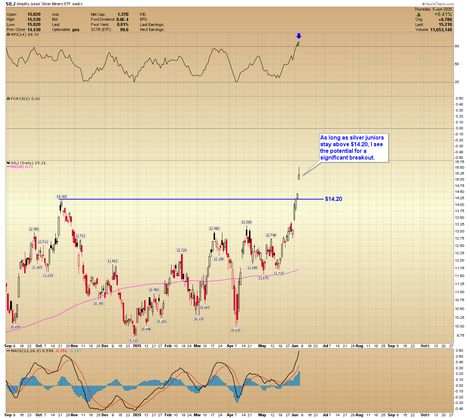
Task: Click the FORCE(0) 0.00 indicator label
Action: tap(25, 99)
